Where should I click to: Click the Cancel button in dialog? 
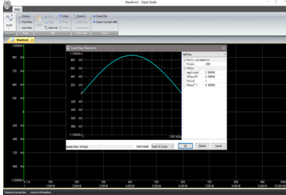(218, 146)
